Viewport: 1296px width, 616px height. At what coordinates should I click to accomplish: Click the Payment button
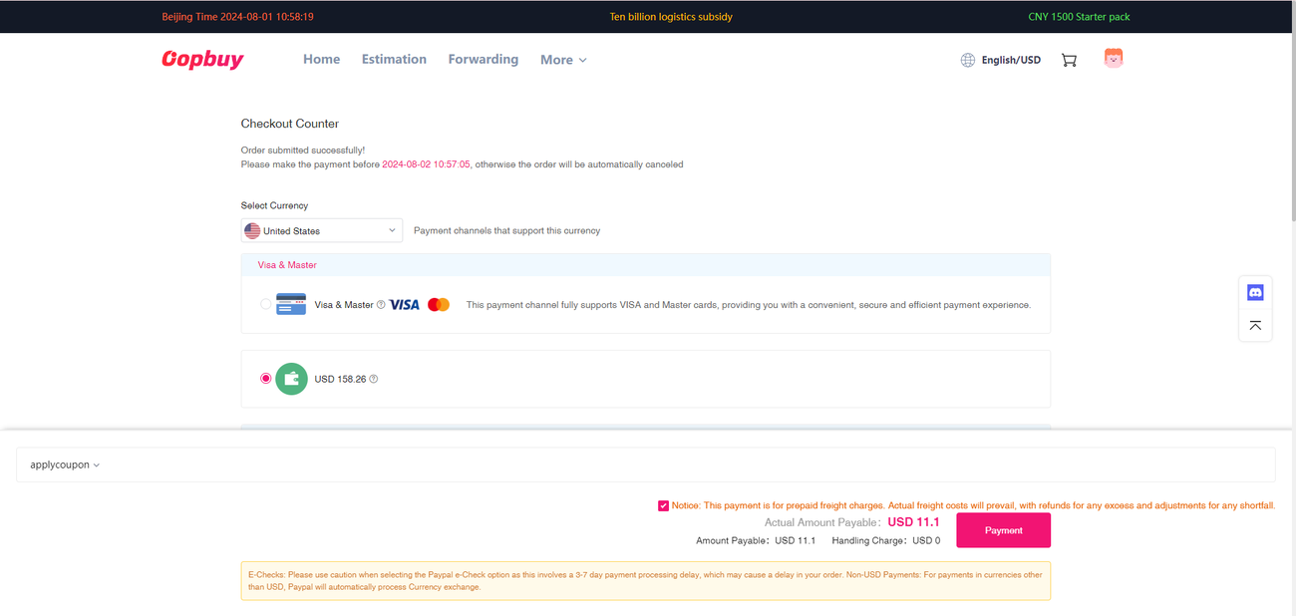1003,530
